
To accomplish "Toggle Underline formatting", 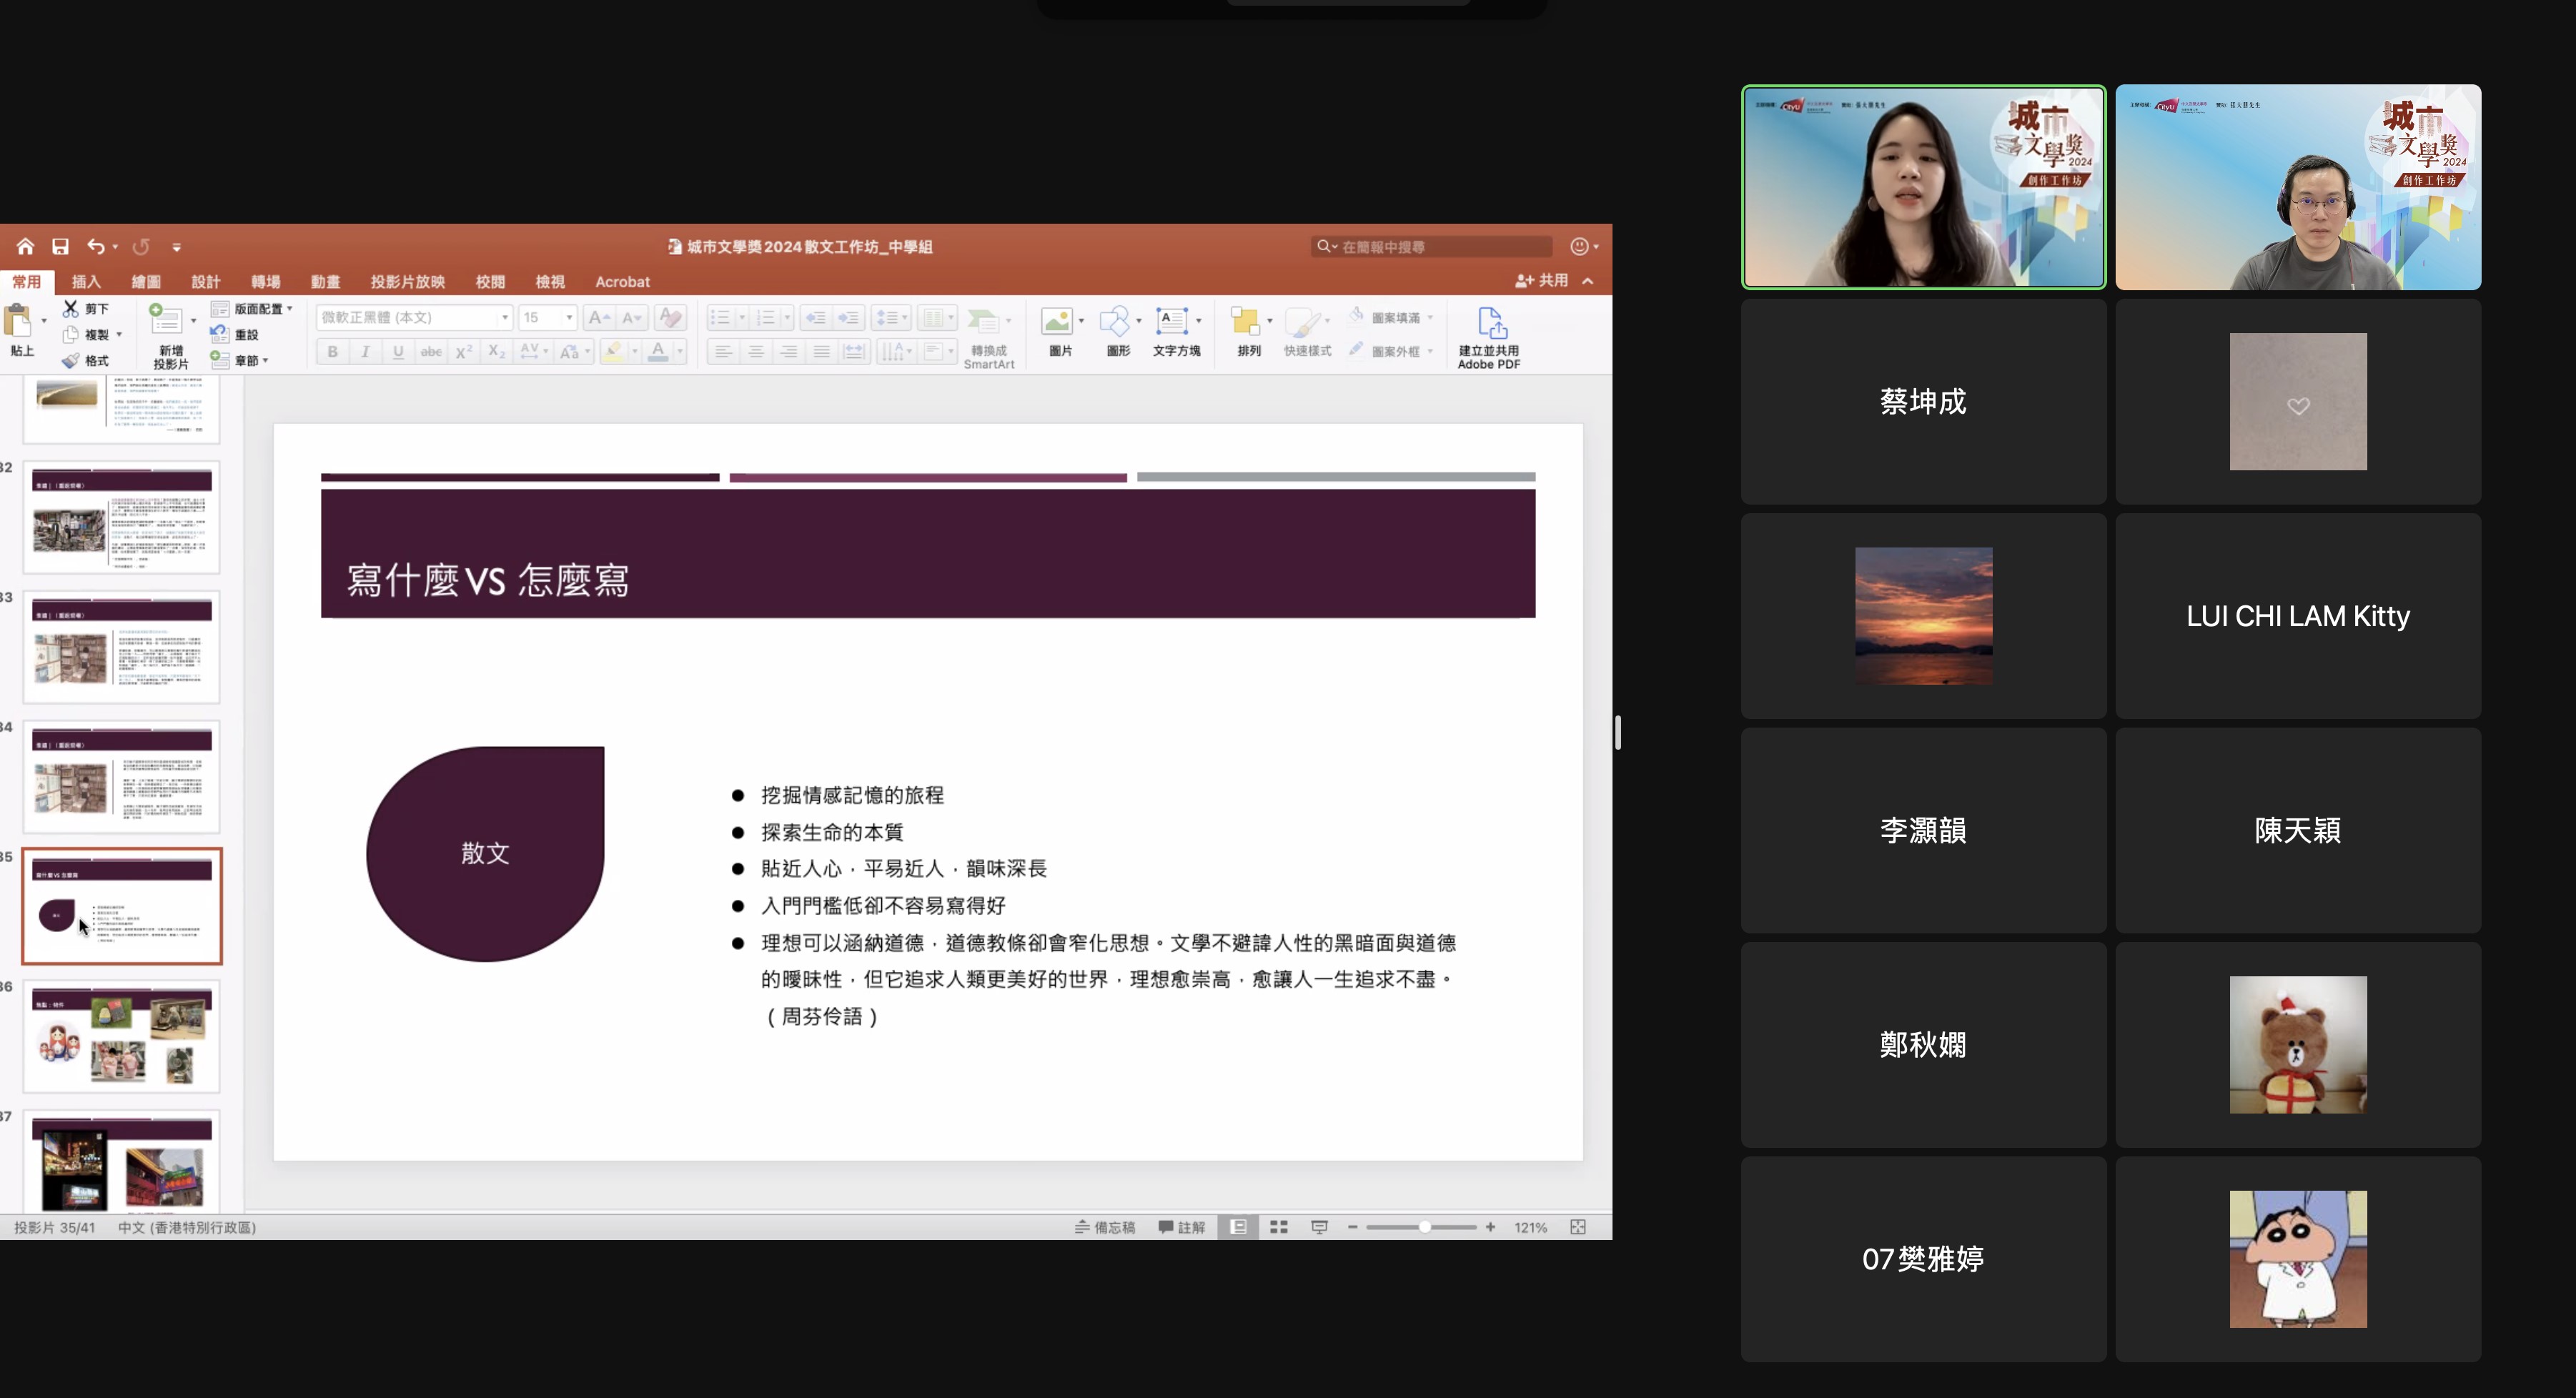I will click(398, 351).
